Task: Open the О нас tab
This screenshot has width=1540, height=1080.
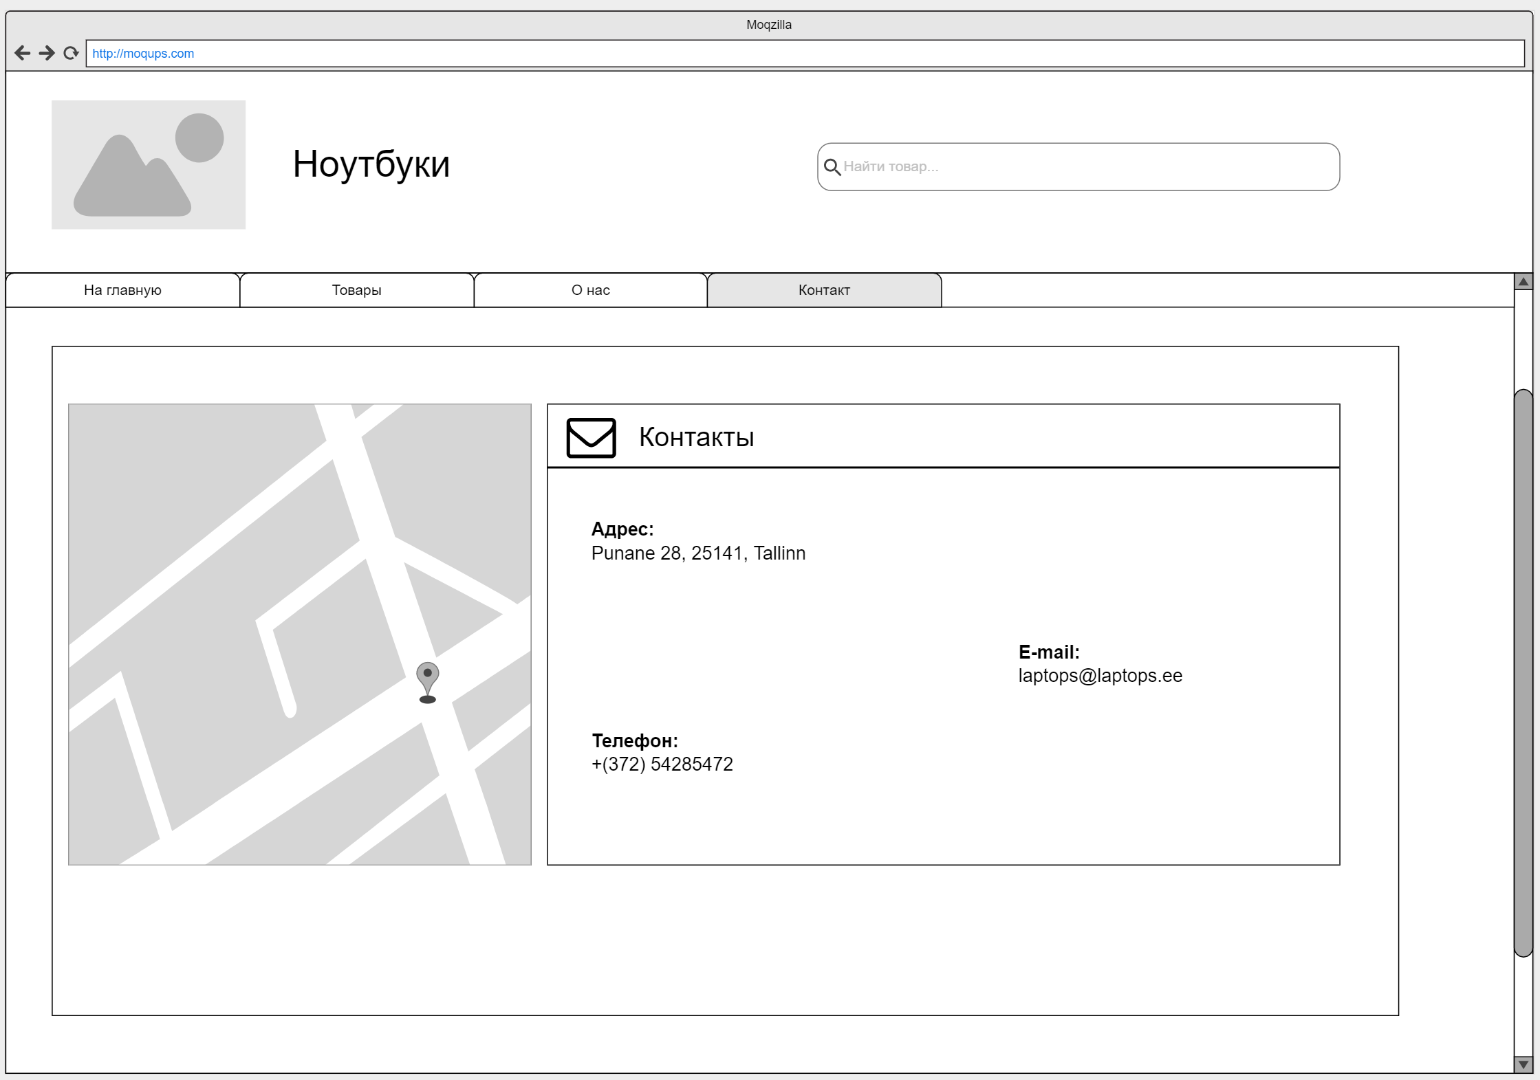Action: (x=590, y=290)
